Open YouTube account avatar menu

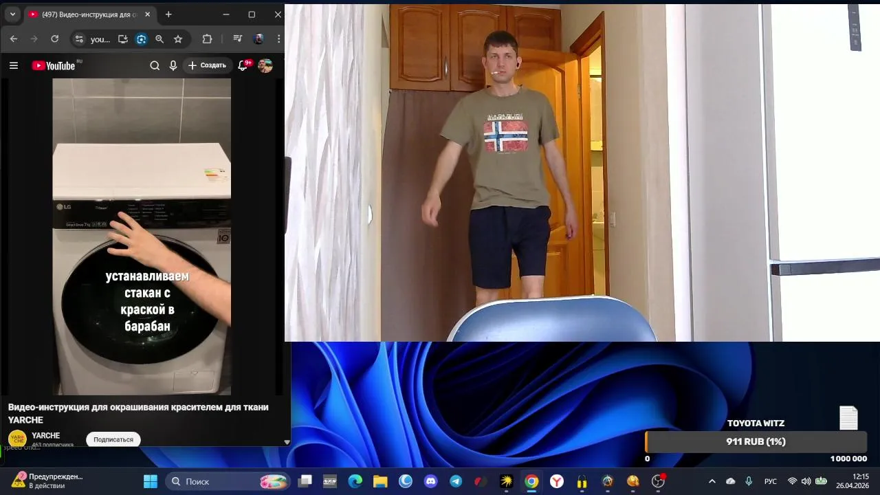tap(265, 65)
